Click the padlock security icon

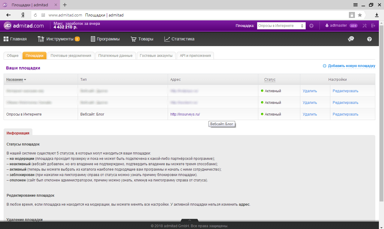352,15
